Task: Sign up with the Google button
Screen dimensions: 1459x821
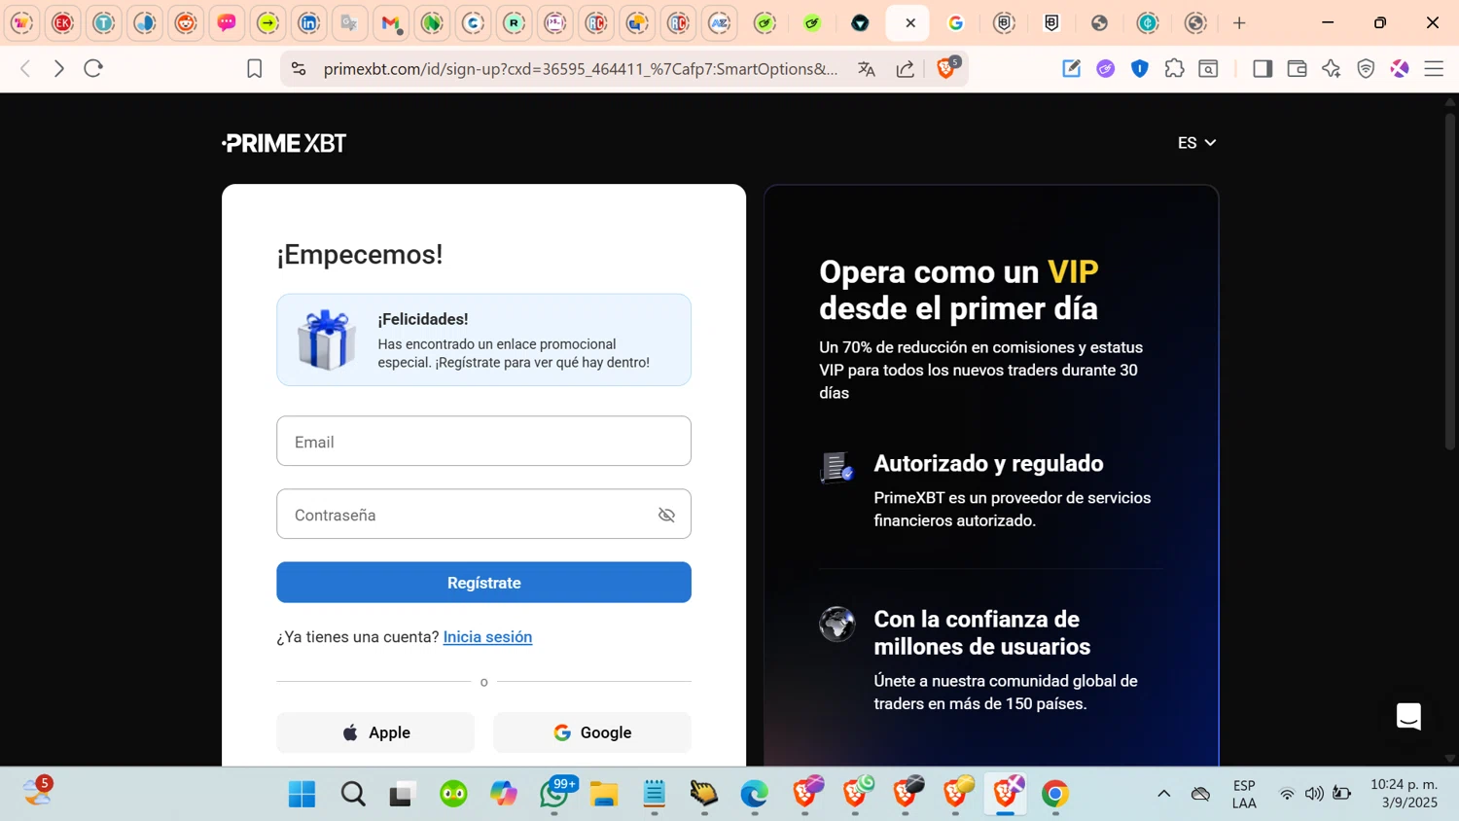Action: pyautogui.click(x=592, y=732)
